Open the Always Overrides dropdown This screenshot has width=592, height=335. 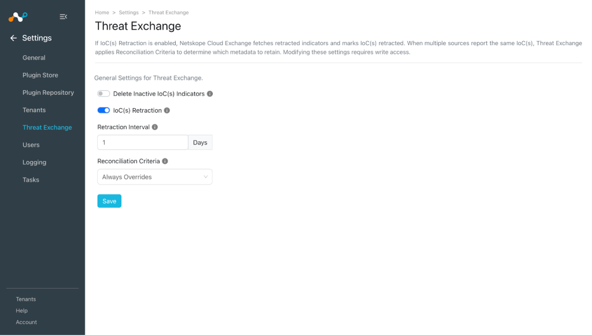click(155, 176)
